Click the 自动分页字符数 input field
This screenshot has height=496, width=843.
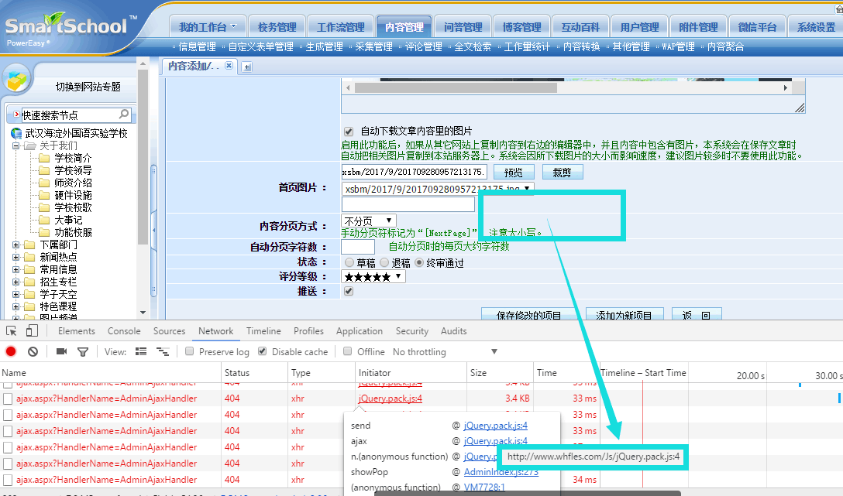click(x=358, y=247)
